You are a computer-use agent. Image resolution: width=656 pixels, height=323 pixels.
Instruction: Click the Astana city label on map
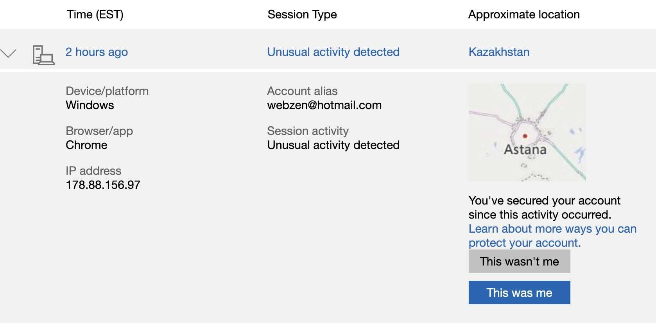tap(525, 149)
